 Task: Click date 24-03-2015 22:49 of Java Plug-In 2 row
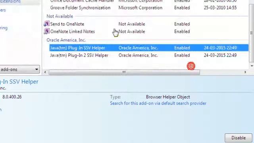click(x=220, y=55)
